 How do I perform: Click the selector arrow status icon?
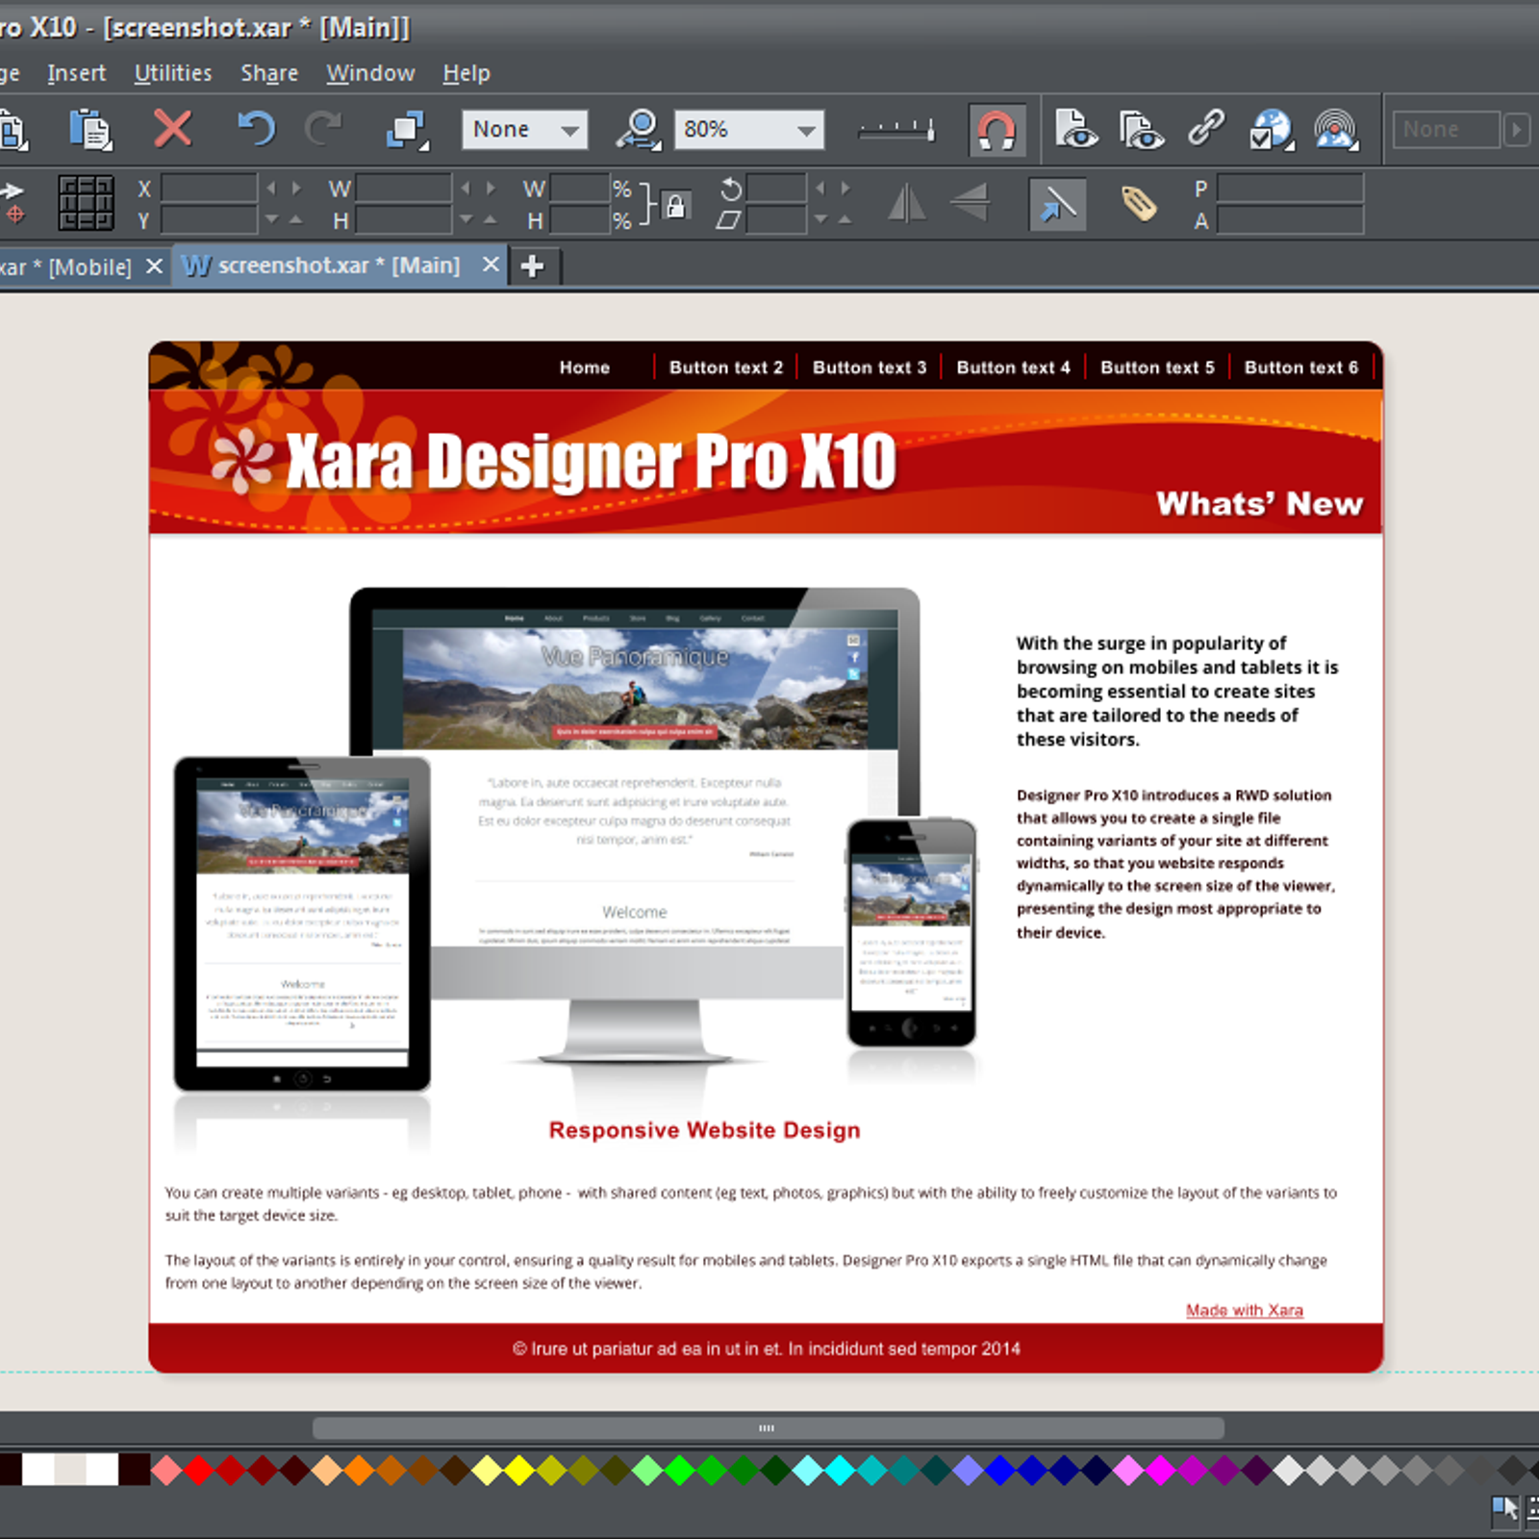coord(1505,1509)
